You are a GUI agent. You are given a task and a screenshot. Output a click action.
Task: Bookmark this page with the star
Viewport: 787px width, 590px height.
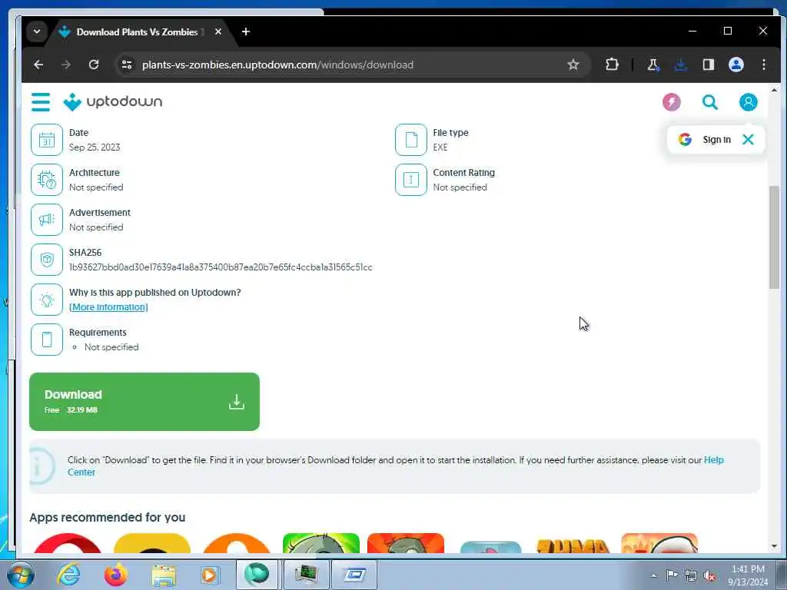click(573, 65)
